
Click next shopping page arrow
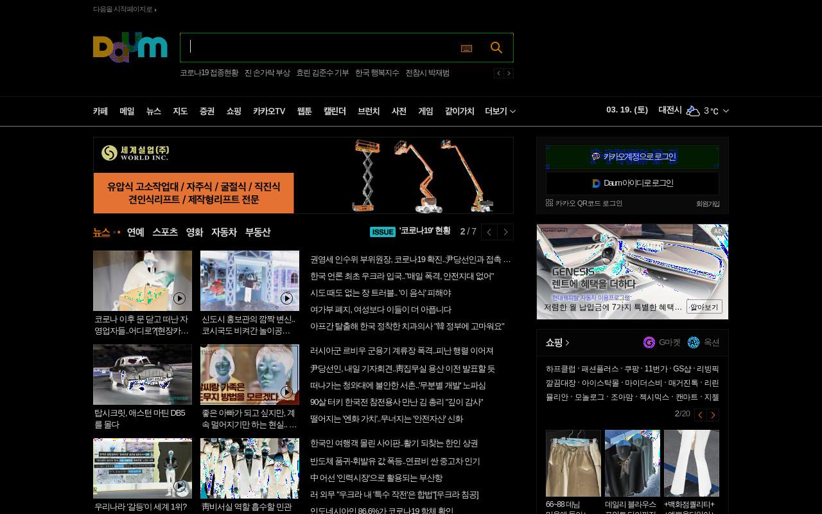tap(713, 414)
